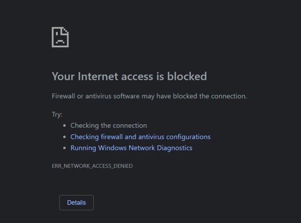This screenshot has width=301, height=223.
Task: Run 'Running Windows Network Diagnostics' link
Action: pyautogui.click(x=131, y=148)
